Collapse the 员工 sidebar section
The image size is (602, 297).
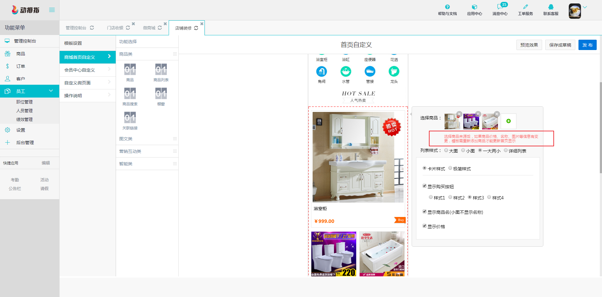pyautogui.click(x=29, y=91)
